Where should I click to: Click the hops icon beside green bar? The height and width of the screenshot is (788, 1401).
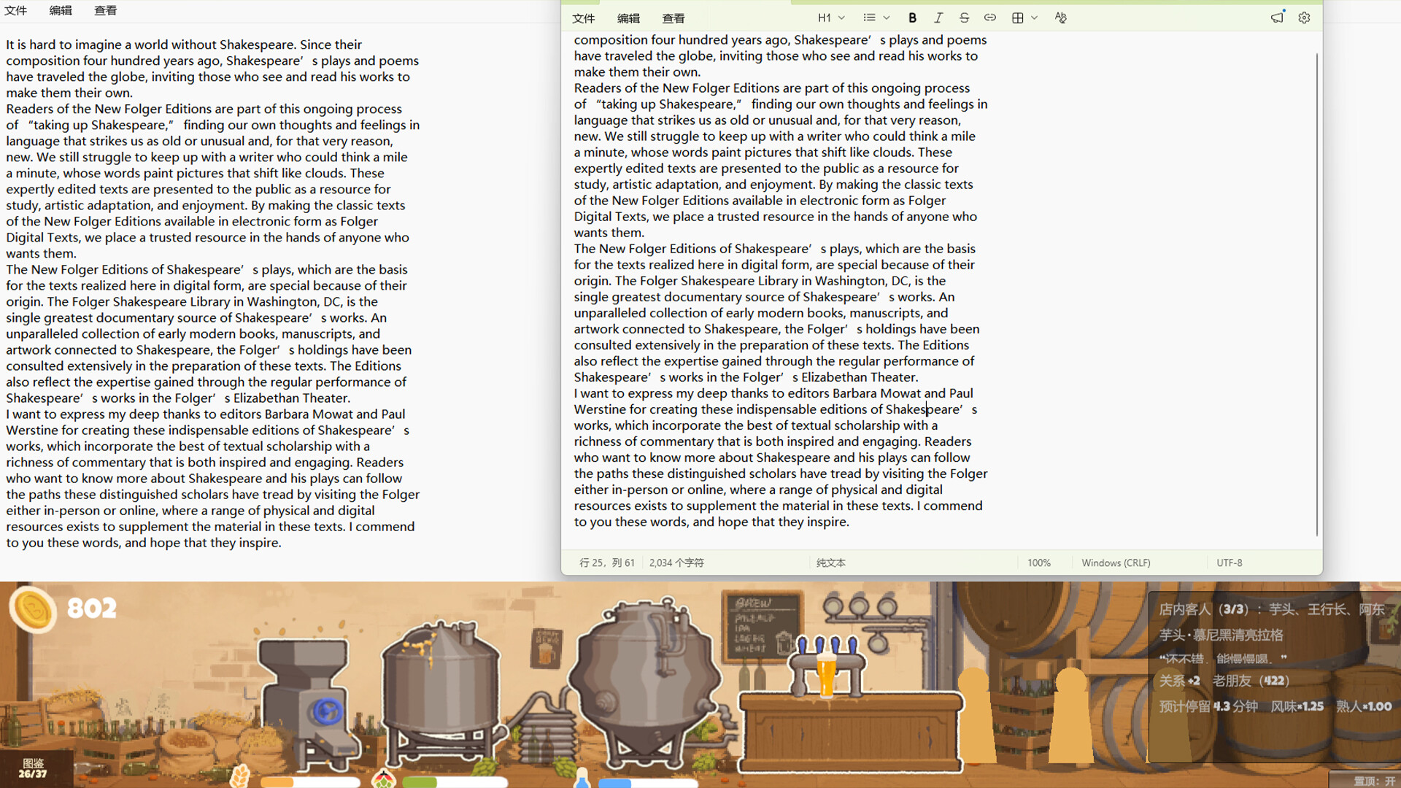pyautogui.click(x=384, y=779)
